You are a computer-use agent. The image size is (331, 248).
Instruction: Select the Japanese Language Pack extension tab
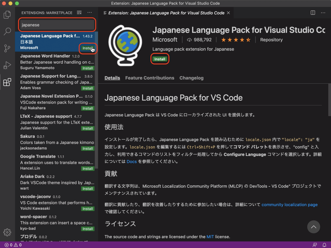[x=166, y=13]
